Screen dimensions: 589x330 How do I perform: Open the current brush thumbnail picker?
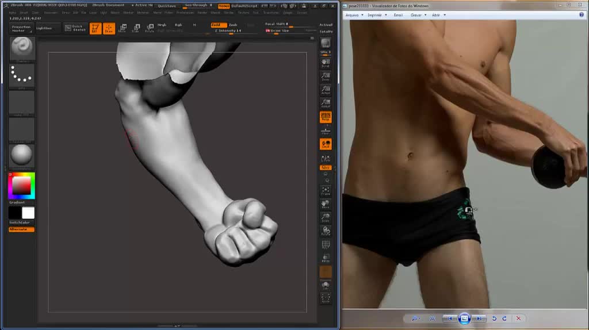(22, 48)
